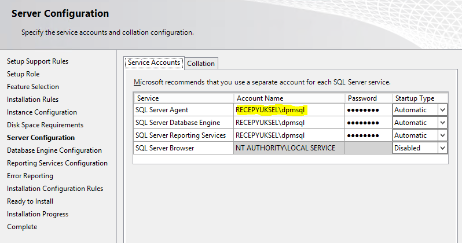Select the SQL Server Agent service row
This screenshot has width=462, height=243.
pyautogui.click(x=184, y=110)
